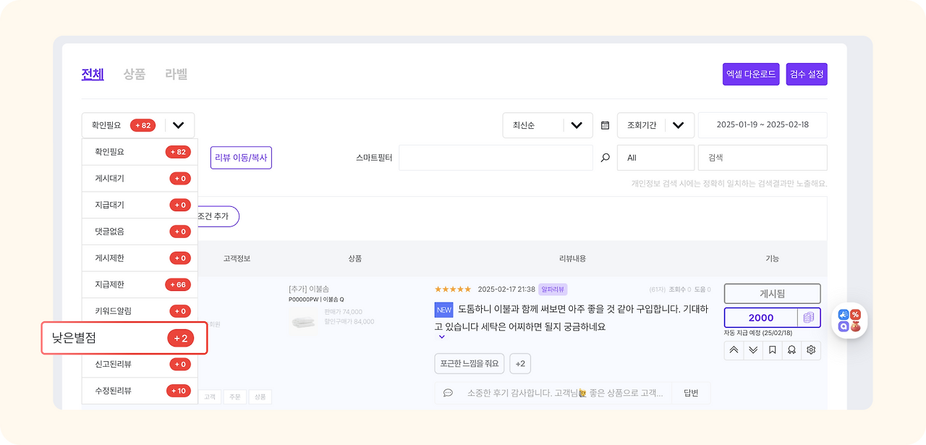
Task: Click the blue megaphone icon in floating widget
Action: point(843,315)
